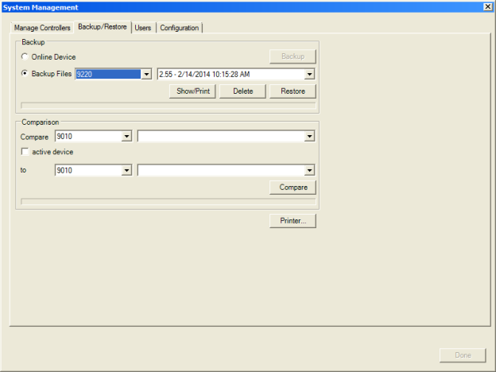Open the 'to' device 9010 dropdown
This screenshot has height=372, width=496.
coord(126,170)
